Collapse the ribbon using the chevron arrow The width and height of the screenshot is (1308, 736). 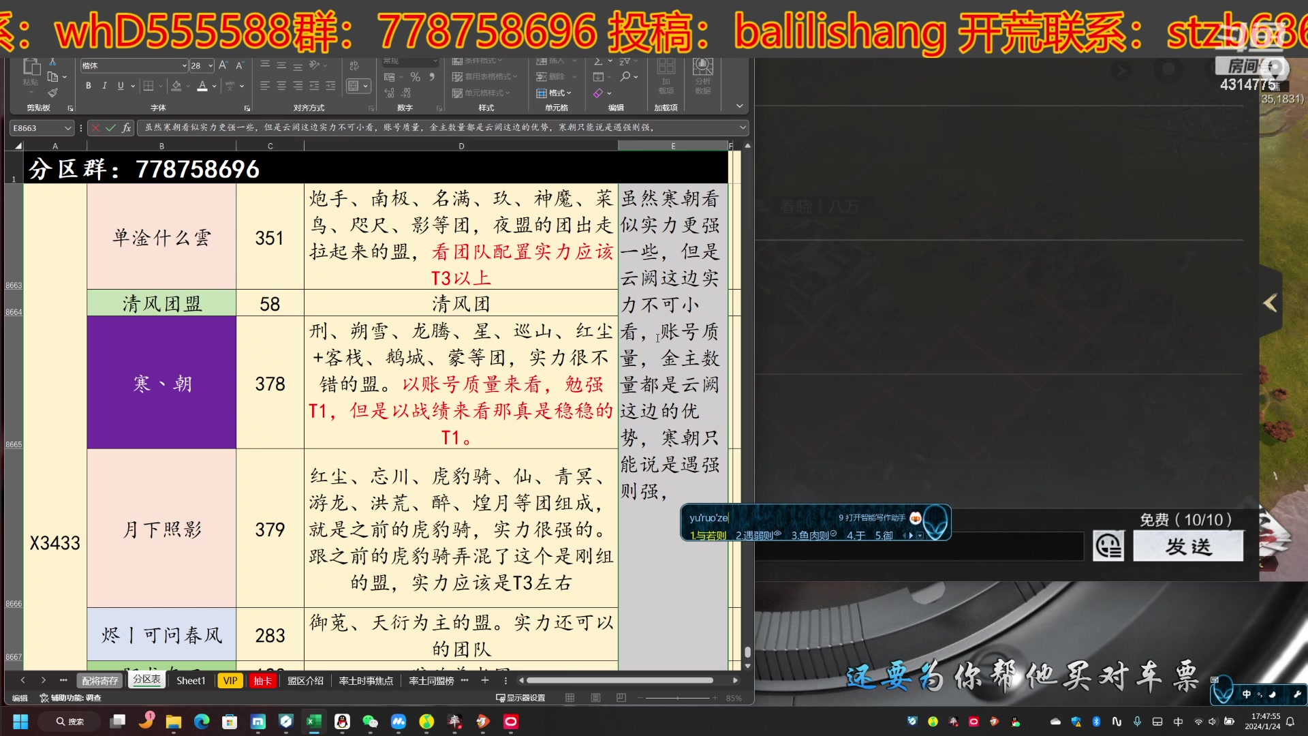[739, 106]
